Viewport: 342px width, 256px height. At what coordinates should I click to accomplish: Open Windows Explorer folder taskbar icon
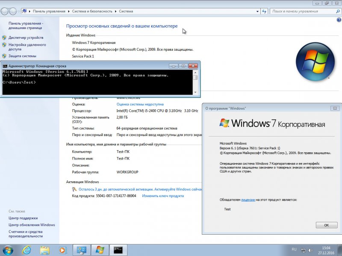[44, 250]
